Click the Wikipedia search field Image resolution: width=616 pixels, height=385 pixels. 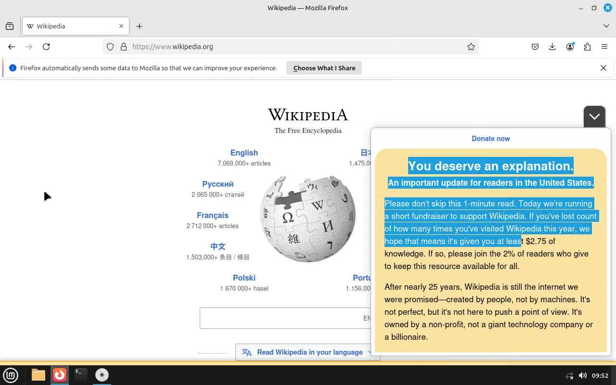pyautogui.click(x=285, y=318)
